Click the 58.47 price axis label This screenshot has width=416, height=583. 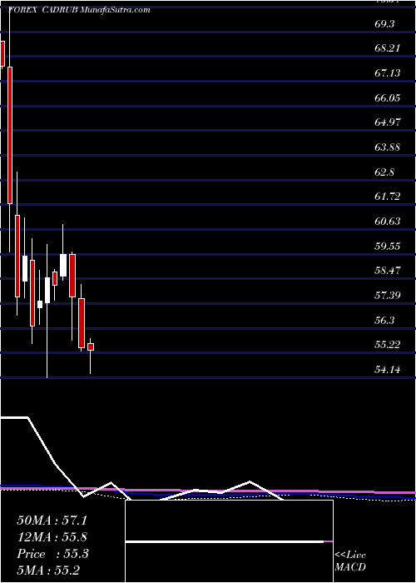(388, 271)
